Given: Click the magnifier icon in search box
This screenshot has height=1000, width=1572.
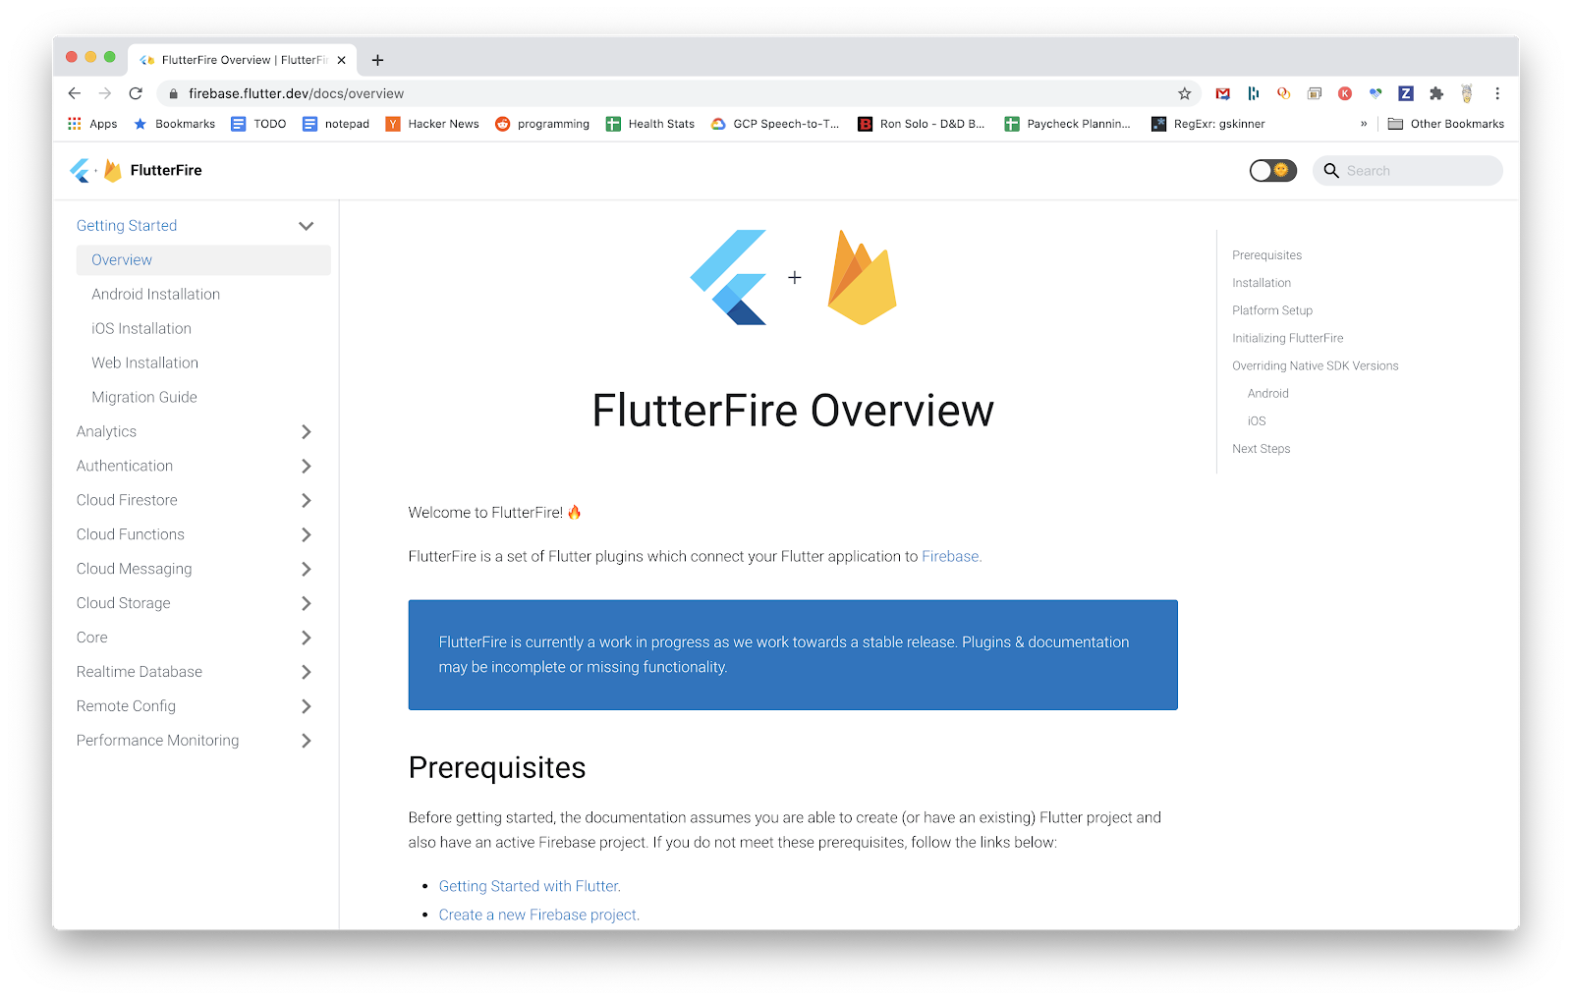Looking at the screenshot, I should click(1331, 171).
